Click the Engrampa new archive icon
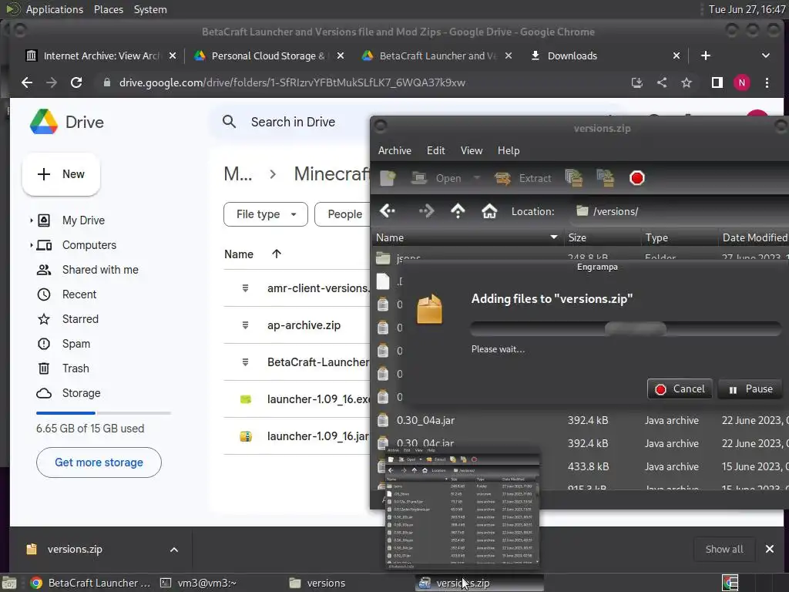The width and height of the screenshot is (789, 592). click(x=388, y=178)
